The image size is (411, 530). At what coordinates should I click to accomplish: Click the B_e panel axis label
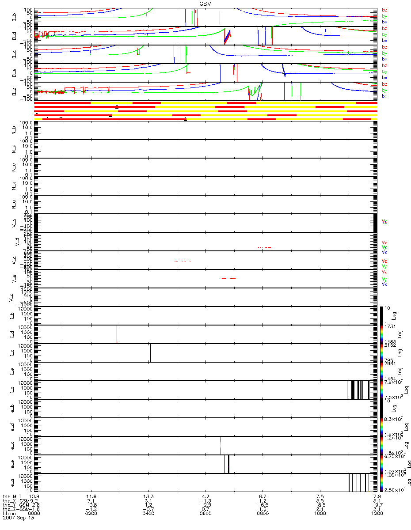14,73
